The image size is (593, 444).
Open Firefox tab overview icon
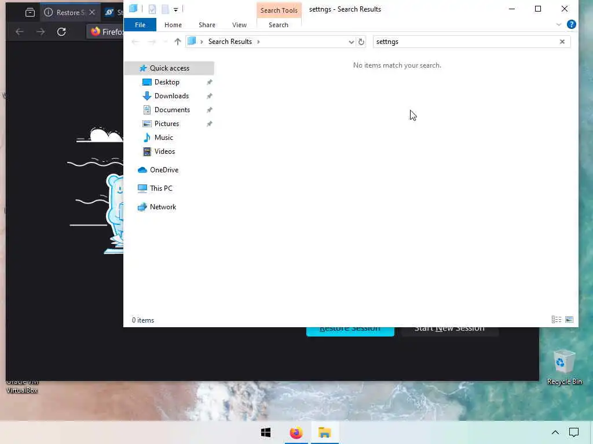(x=30, y=13)
